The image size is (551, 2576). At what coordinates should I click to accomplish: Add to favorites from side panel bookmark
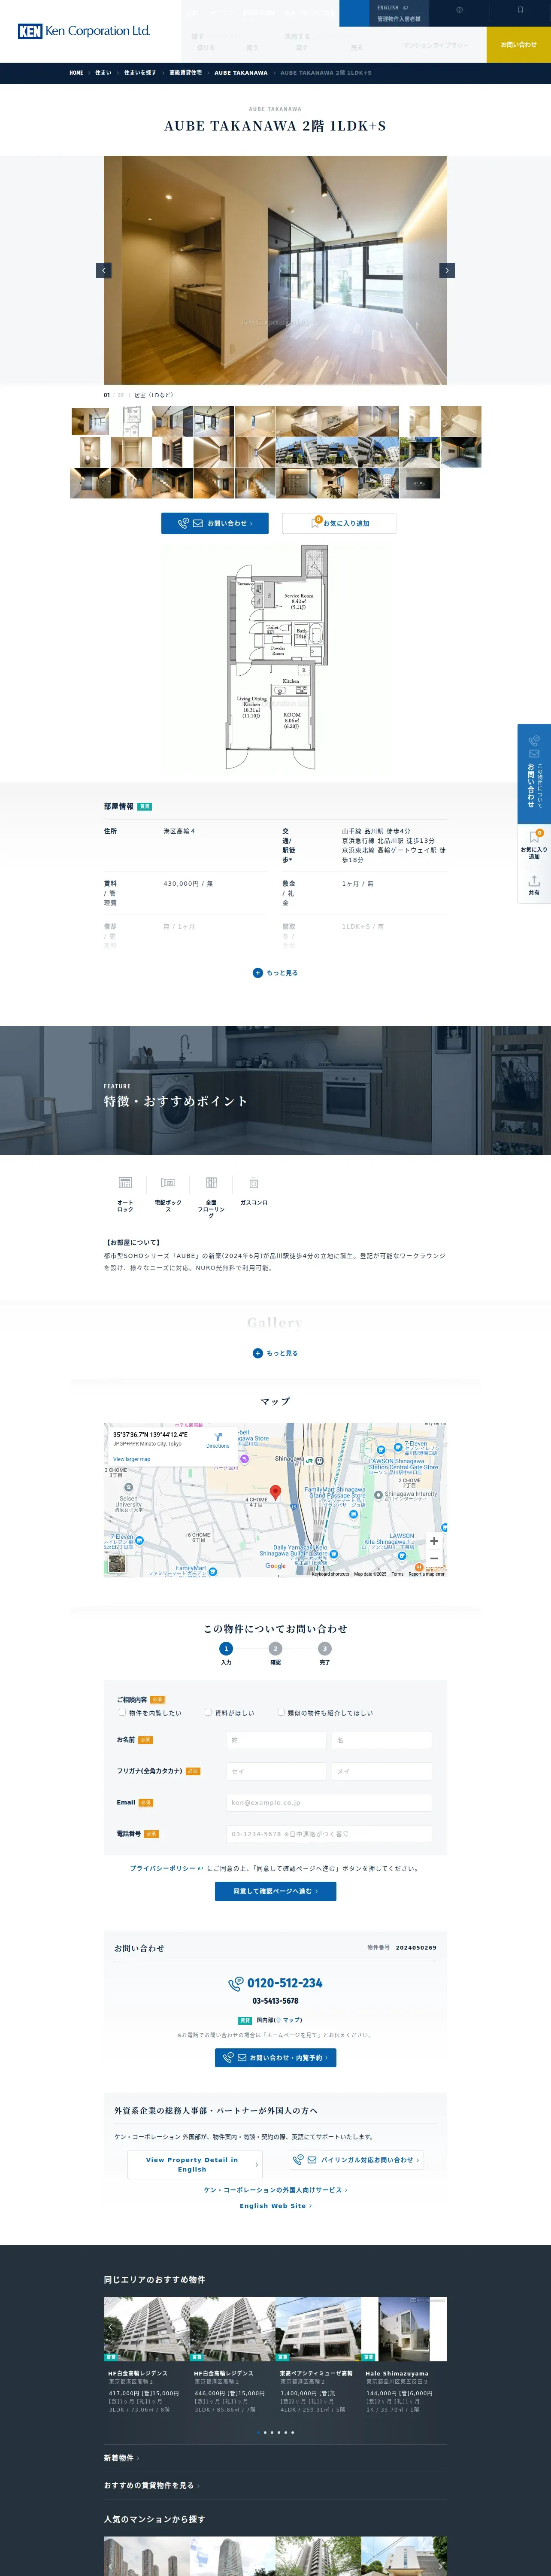pos(534,845)
